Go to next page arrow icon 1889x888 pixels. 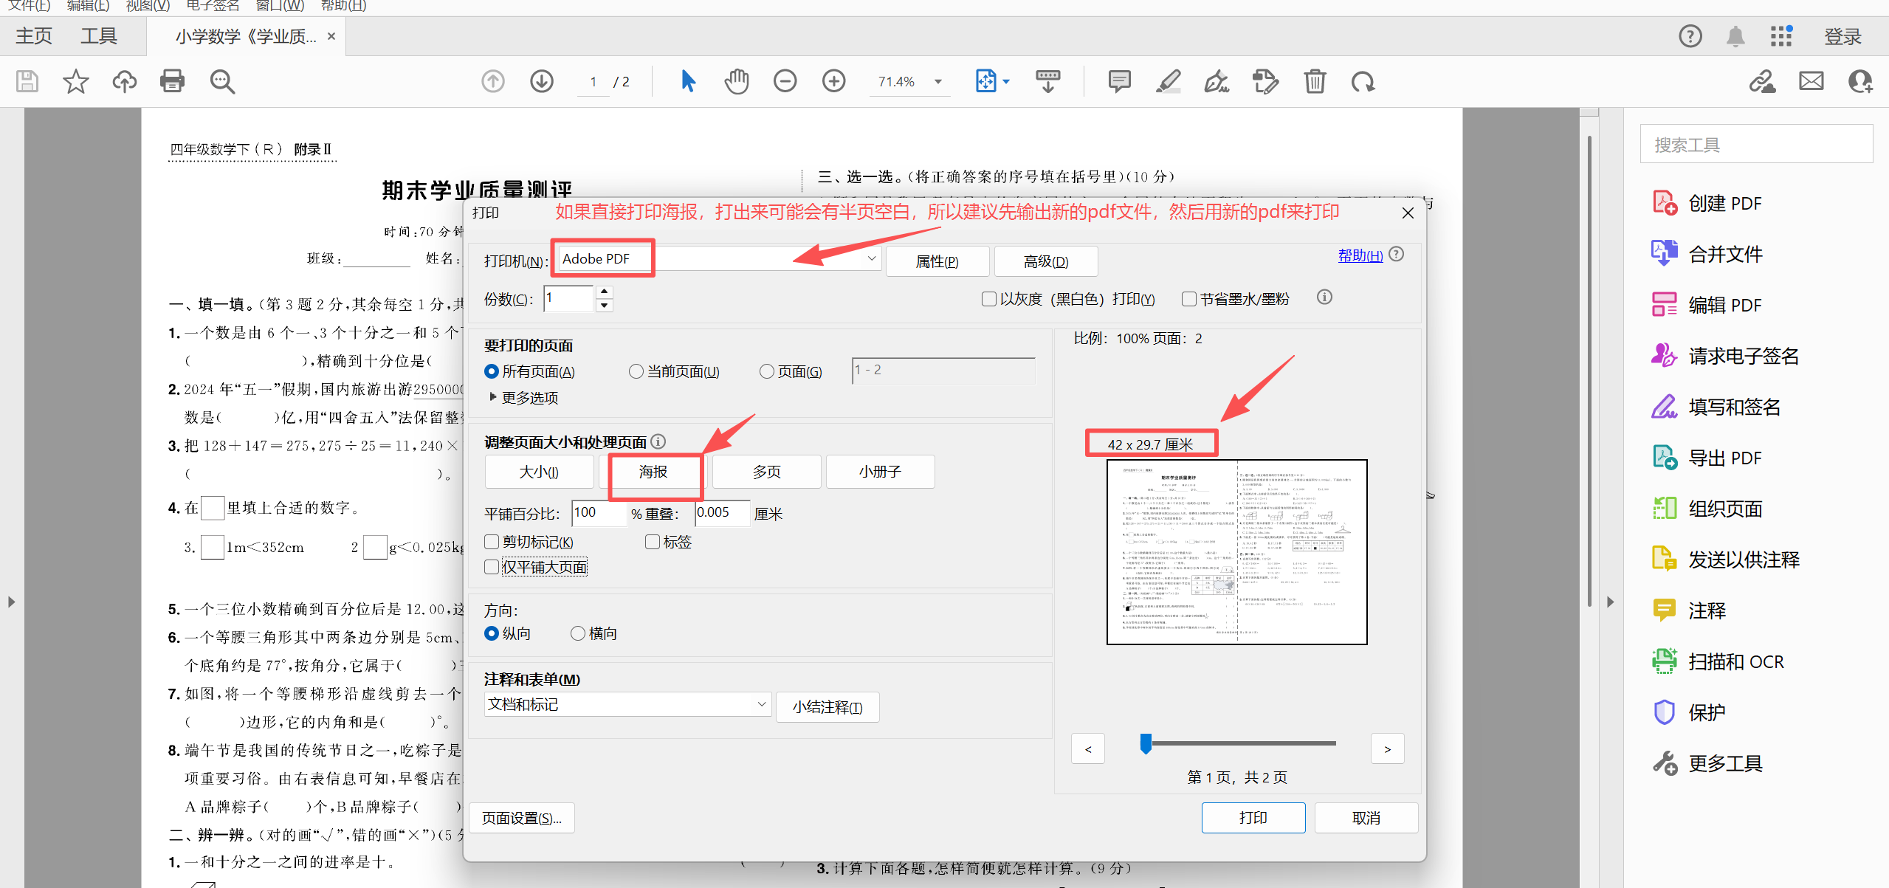point(542,81)
